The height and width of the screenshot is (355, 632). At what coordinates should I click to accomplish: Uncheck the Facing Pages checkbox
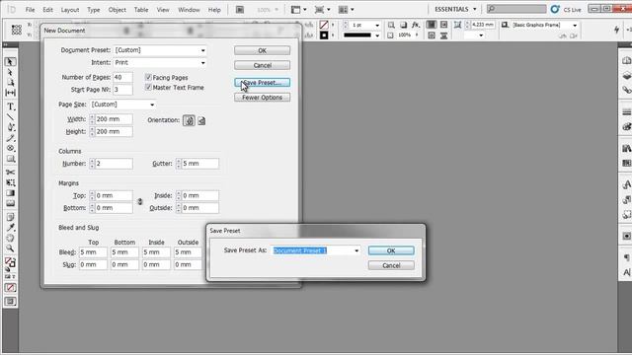coord(148,77)
